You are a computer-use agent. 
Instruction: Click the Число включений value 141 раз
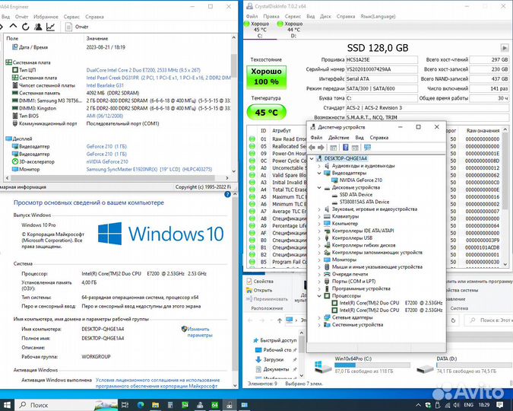[x=489, y=88]
